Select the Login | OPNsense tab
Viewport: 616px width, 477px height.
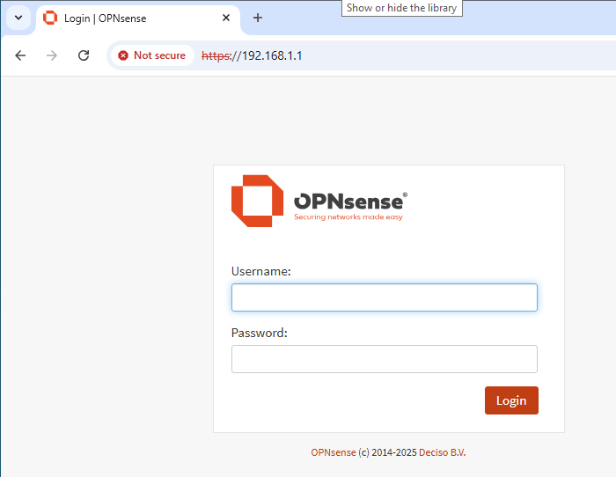(138, 18)
